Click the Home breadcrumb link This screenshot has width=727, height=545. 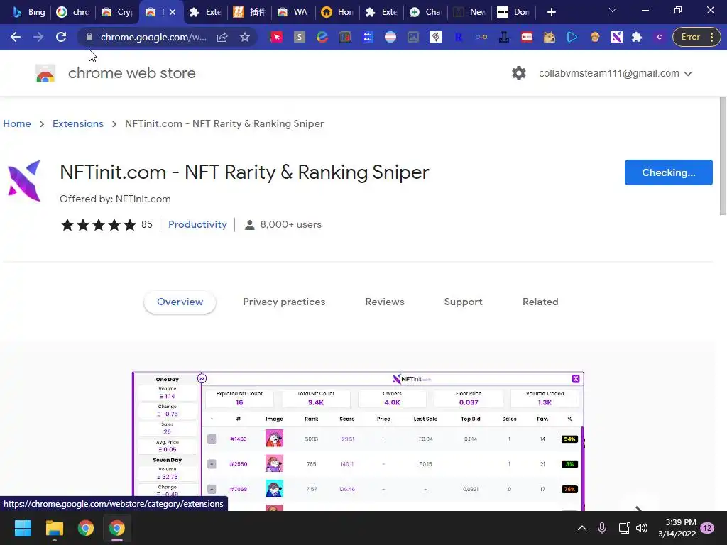pyautogui.click(x=17, y=123)
